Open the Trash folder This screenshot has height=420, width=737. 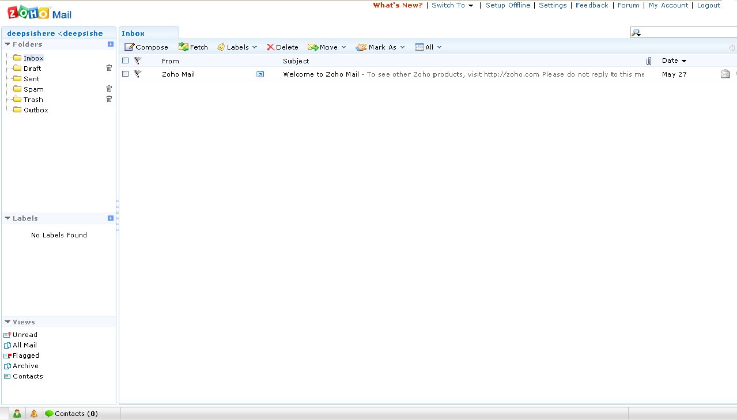(x=33, y=100)
